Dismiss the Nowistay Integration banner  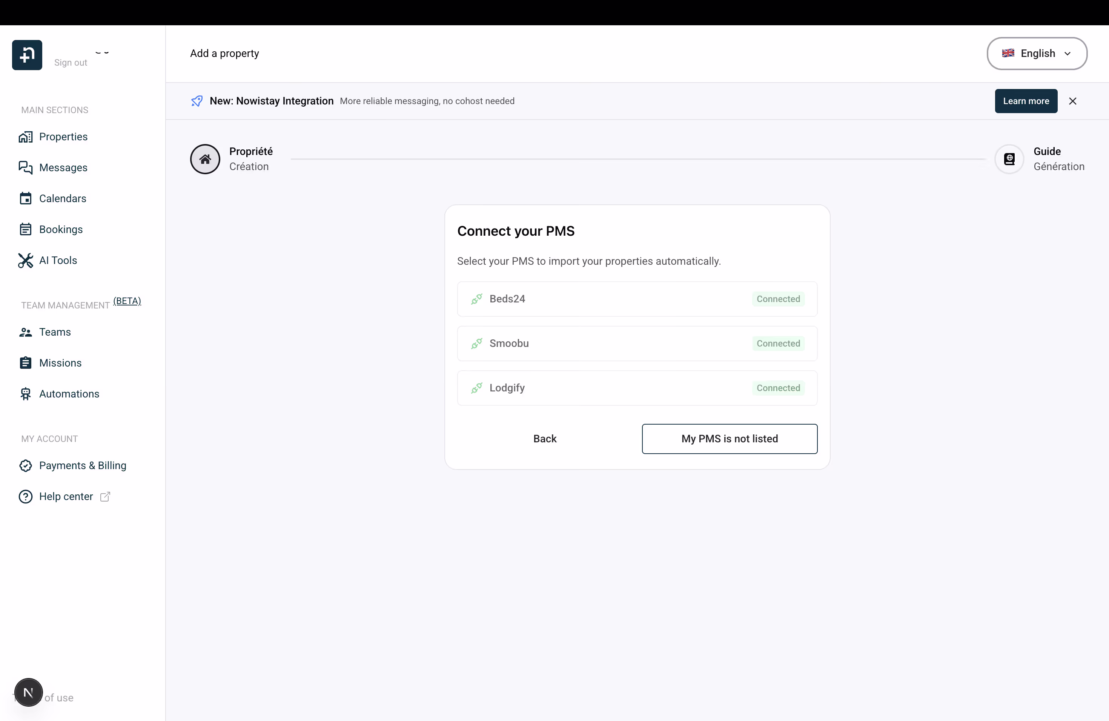coord(1073,101)
